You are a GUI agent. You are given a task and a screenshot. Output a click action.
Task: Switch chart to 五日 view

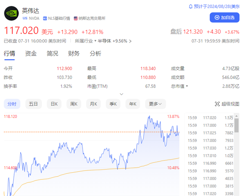click(33, 104)
